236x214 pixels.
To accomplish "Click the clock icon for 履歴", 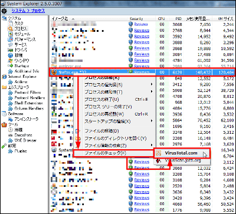I will 10,130.
